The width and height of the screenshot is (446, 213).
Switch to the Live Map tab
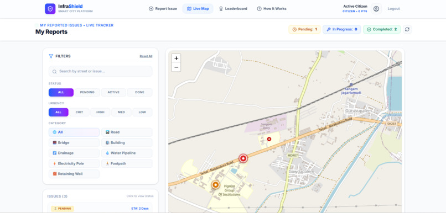click(198, 9)
